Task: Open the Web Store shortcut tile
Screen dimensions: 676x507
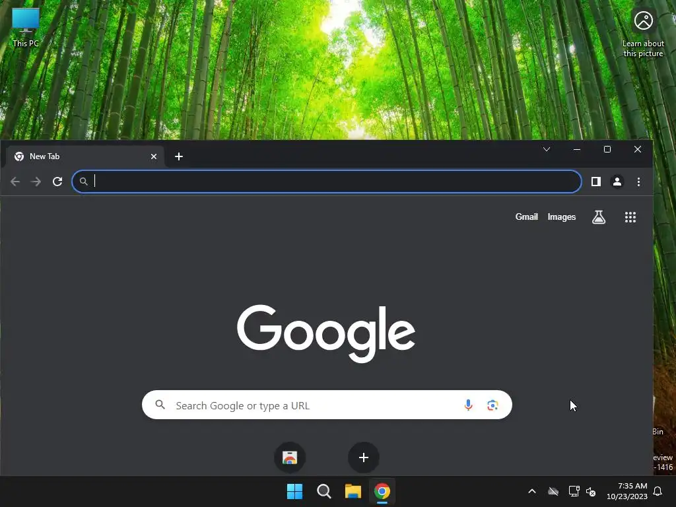Action: [290, 457]
